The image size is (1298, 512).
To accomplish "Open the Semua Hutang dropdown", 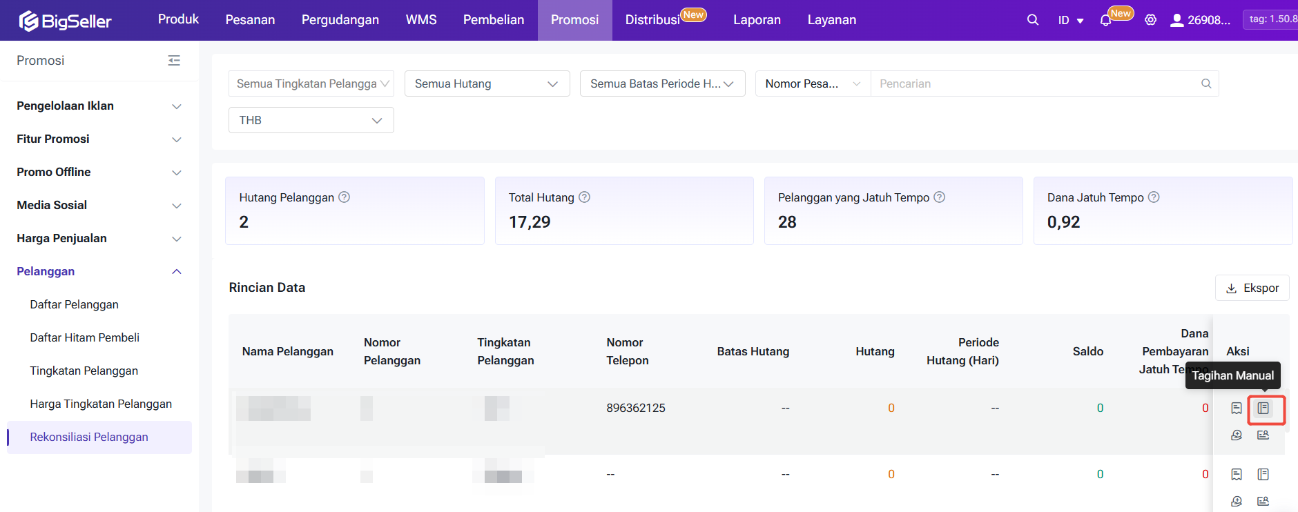I will point(487,83).
